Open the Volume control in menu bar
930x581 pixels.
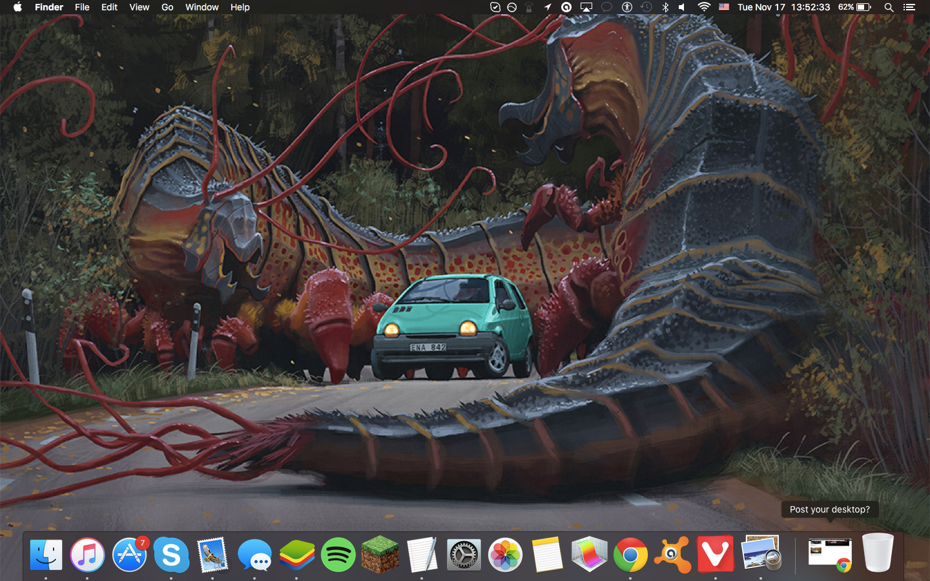pyautogui.click(x=683, y=7)
